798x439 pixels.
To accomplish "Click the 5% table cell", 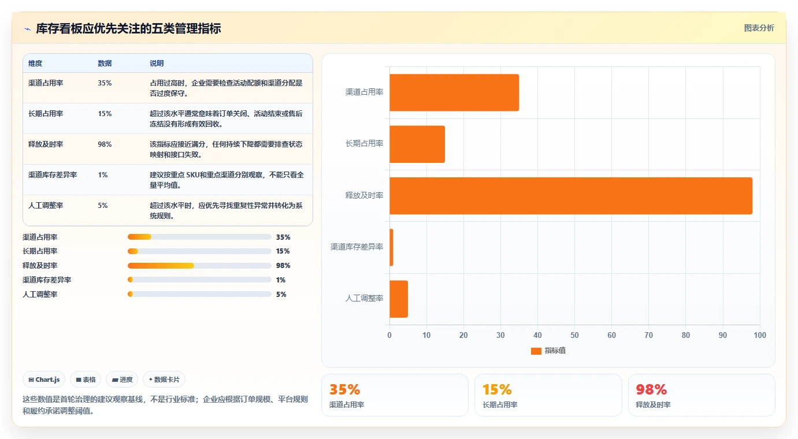I will point(103,206).
